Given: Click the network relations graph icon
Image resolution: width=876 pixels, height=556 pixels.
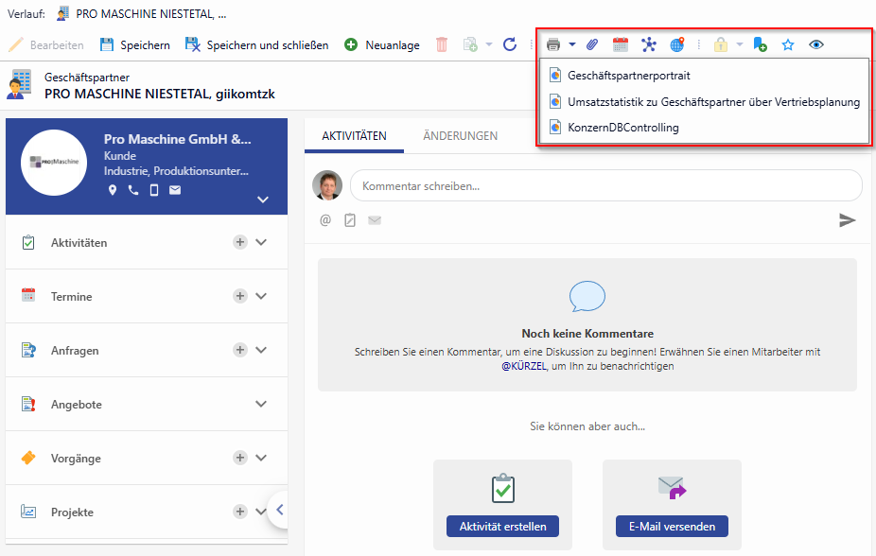Looking at the screenshot, I should 648,44.
